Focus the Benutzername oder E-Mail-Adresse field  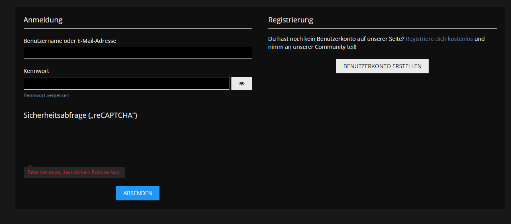(x=138, y=53)
